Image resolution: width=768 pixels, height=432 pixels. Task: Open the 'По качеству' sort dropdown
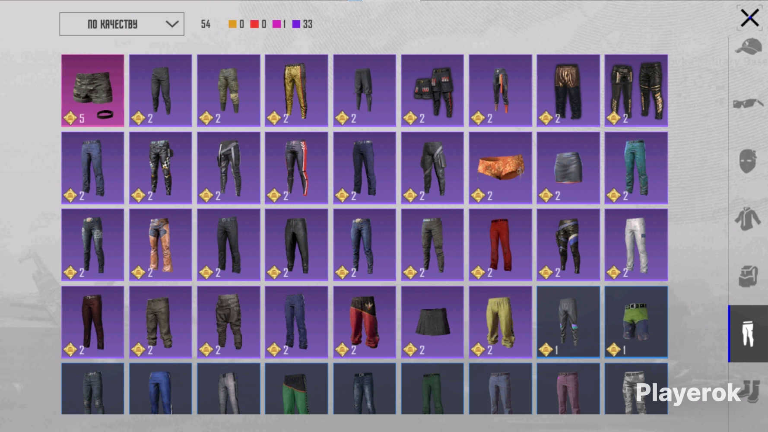coord(121,24)
